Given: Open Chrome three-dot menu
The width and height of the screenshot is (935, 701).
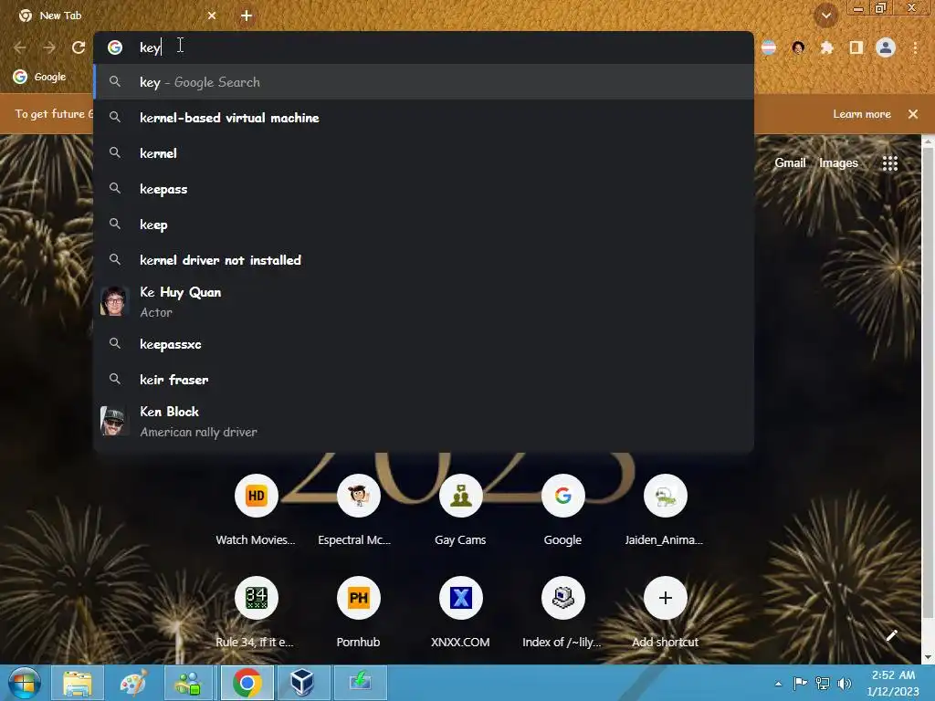Looking at the screenshot, I should click(915, 47).
